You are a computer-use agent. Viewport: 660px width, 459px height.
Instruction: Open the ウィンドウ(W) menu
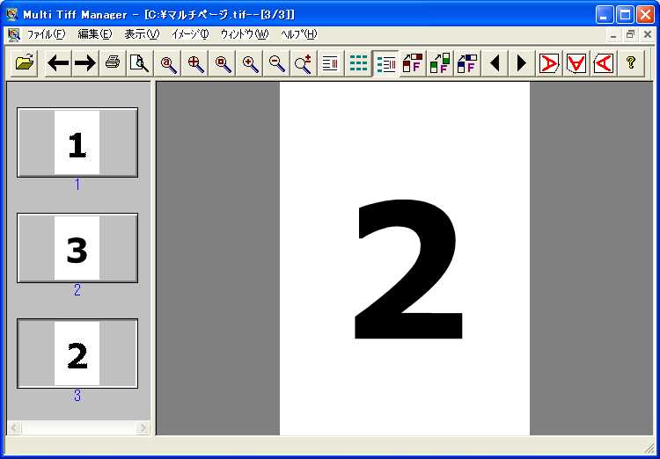point(245,34)
